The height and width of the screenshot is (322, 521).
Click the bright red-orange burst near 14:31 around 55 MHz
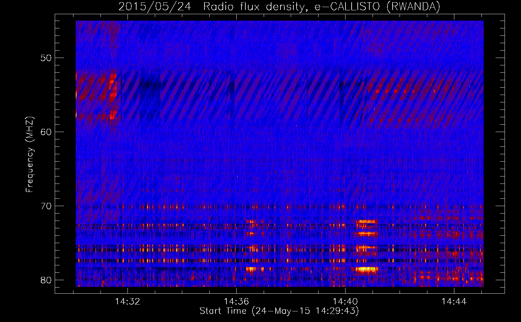[113, 96]
